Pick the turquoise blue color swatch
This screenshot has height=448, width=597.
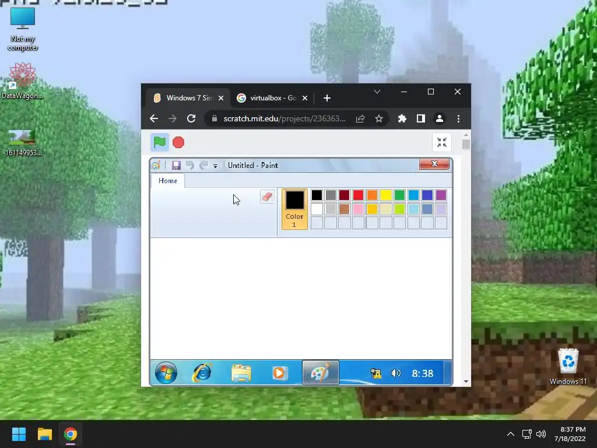click(413, 195)
